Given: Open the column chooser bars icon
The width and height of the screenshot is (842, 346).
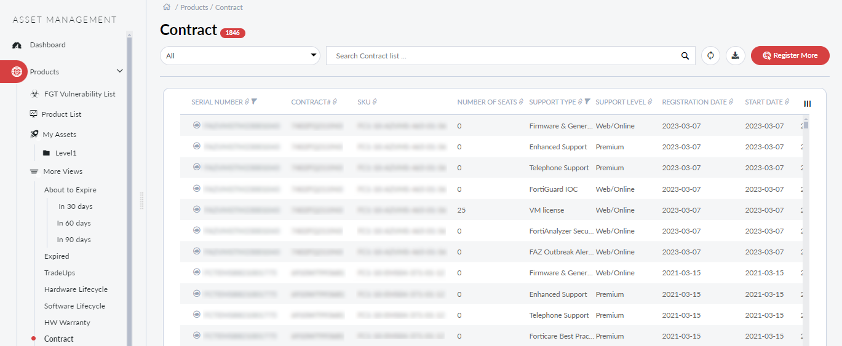Looking at the screenshot, I should pyautogui.click(x=808, y=104).
